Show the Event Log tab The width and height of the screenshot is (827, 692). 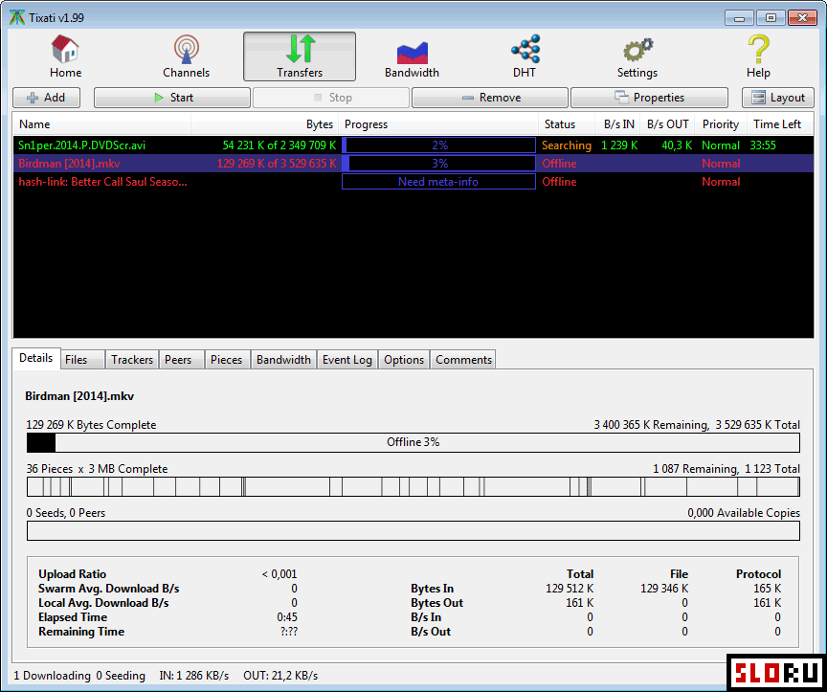346,360
